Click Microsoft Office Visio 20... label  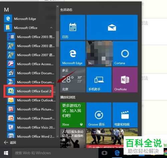[x=36, y=127]
